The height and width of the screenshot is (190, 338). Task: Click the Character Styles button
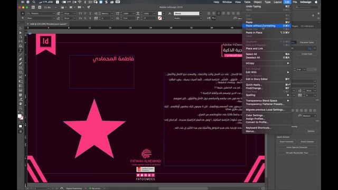306,42
